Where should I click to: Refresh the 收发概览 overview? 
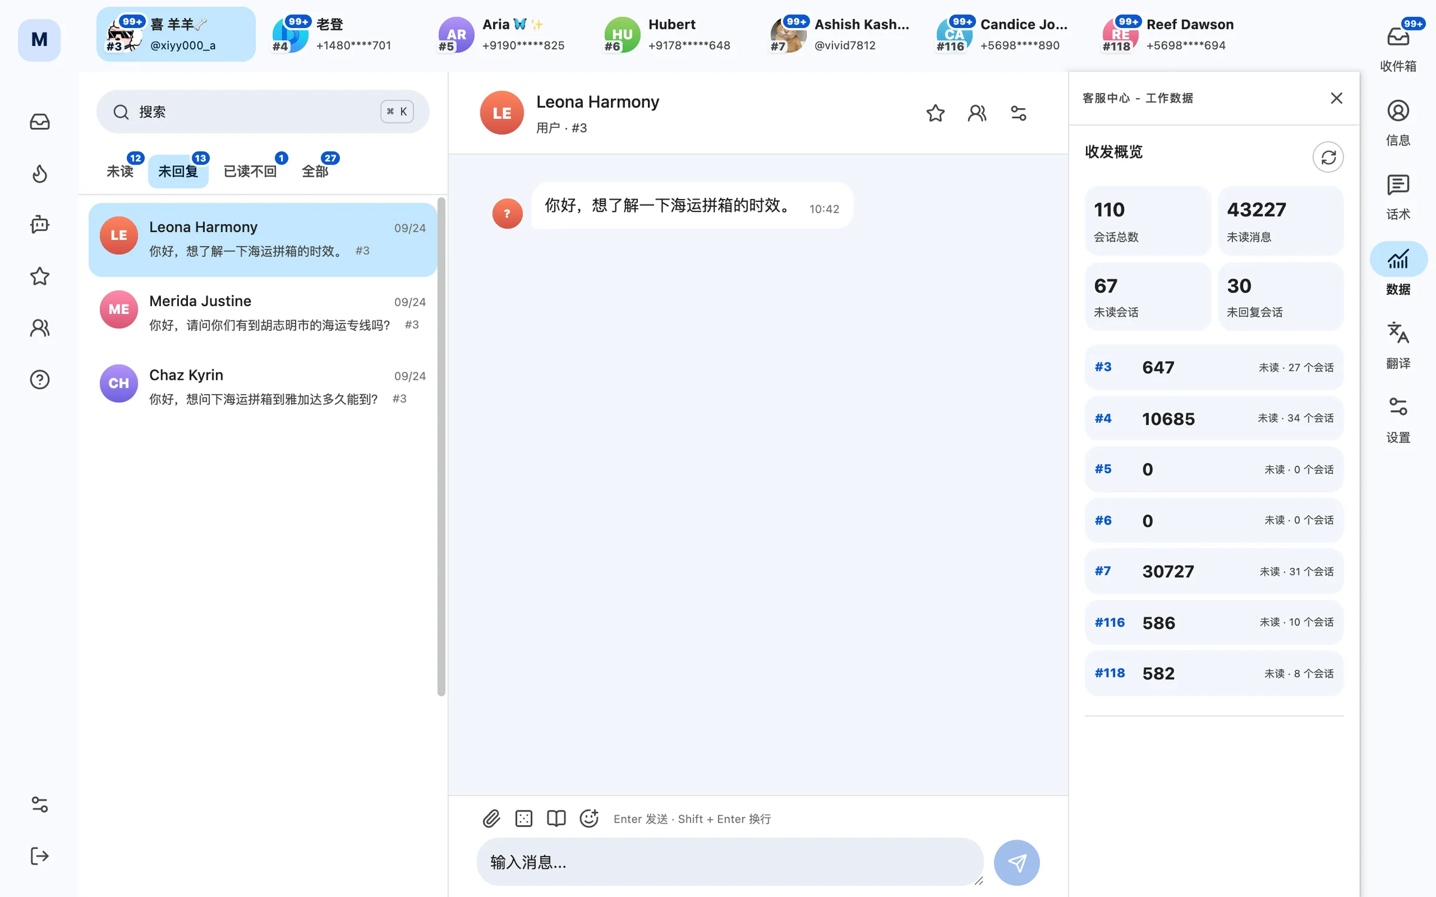coord(1328,157)
